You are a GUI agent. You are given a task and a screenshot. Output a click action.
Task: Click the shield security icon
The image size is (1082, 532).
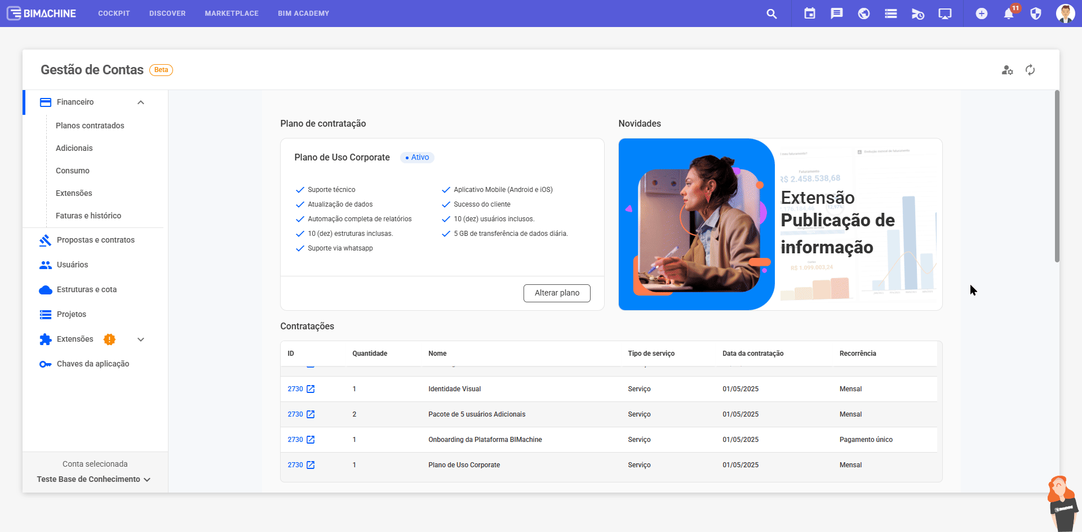click(1035, 14)
